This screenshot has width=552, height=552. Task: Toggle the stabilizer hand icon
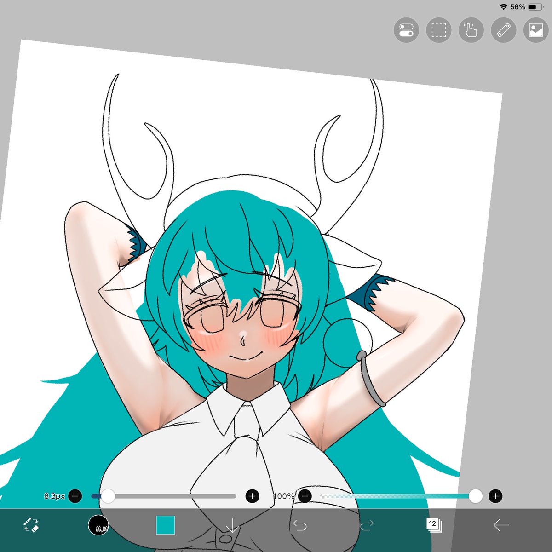point(471,31)
